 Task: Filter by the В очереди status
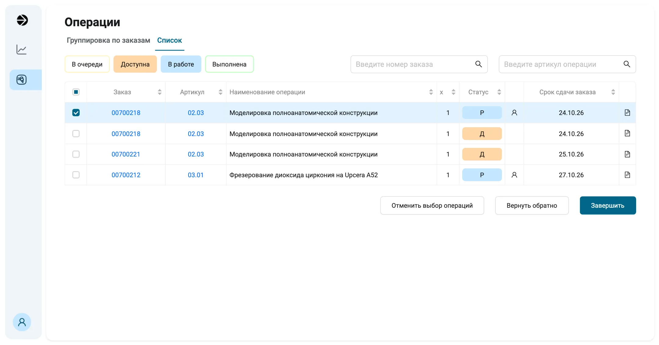click(87, 64)
